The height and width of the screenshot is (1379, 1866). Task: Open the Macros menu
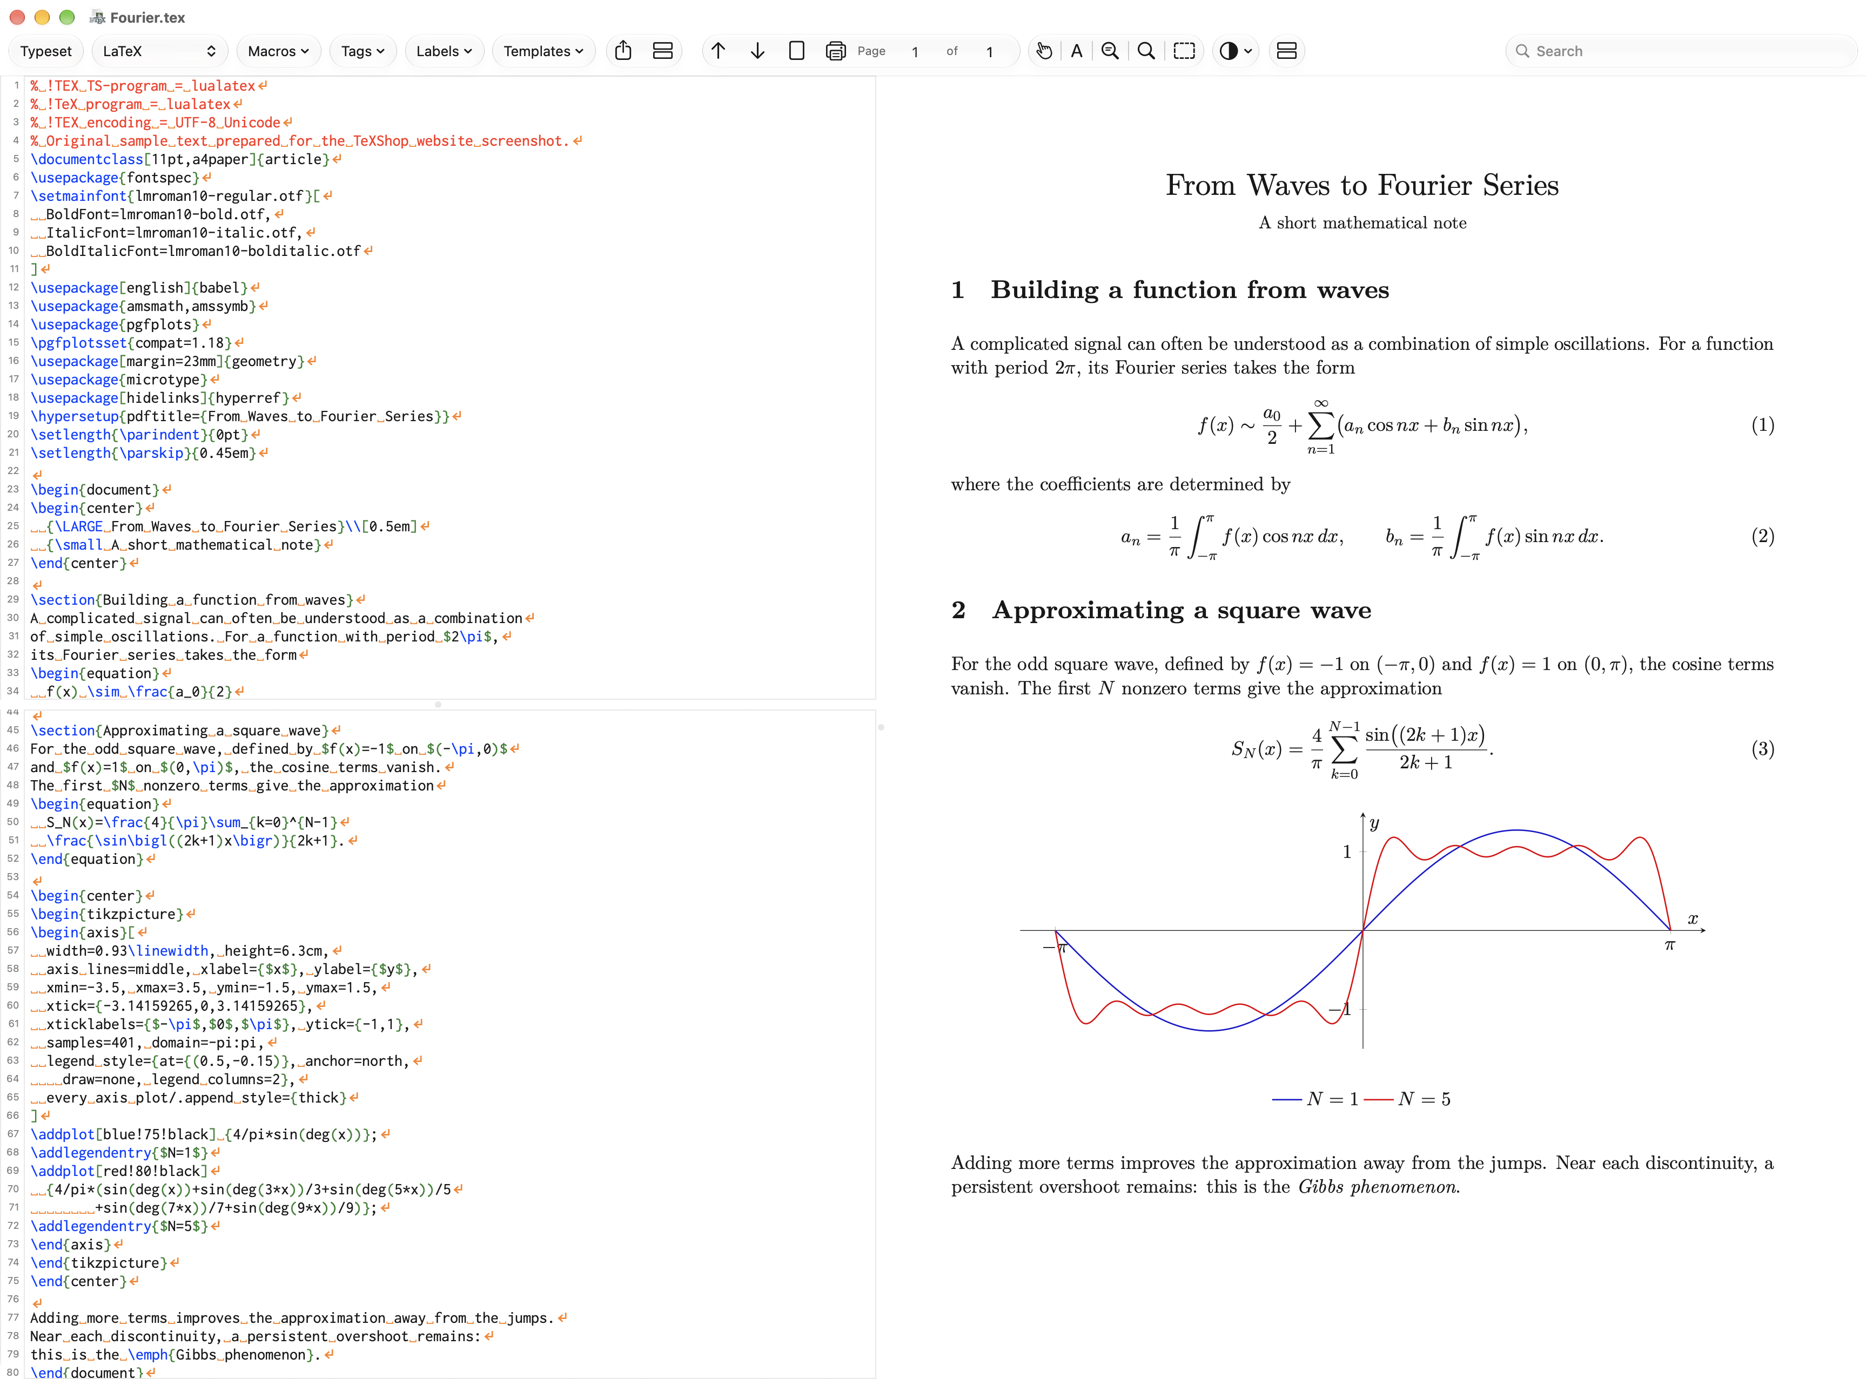(278, 51)
